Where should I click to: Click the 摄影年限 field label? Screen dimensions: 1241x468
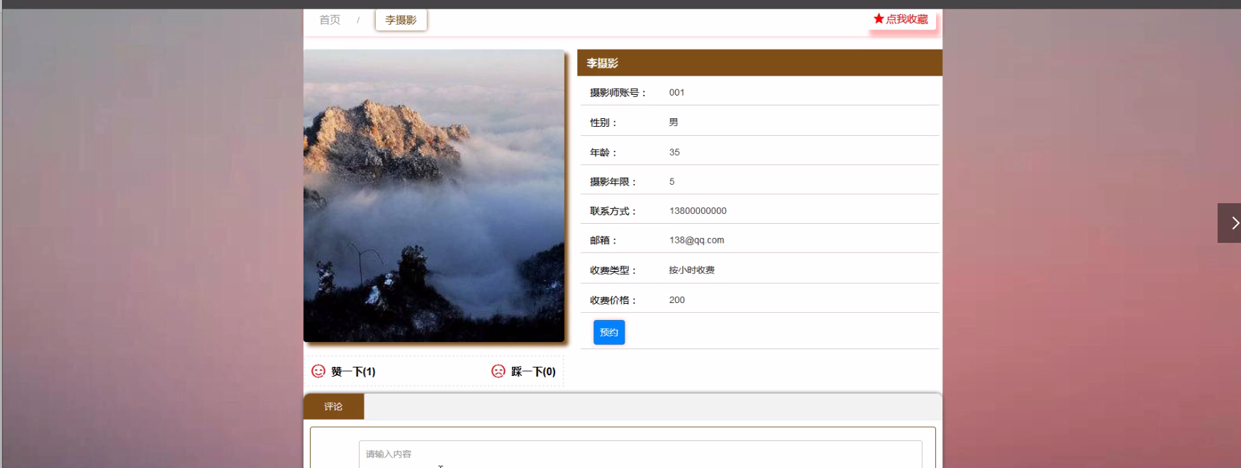click(x=613, y=182)
